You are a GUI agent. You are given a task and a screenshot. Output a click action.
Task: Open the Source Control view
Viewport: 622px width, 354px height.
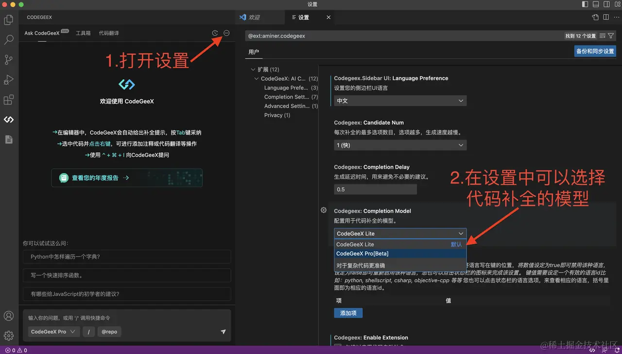point(9,60)
